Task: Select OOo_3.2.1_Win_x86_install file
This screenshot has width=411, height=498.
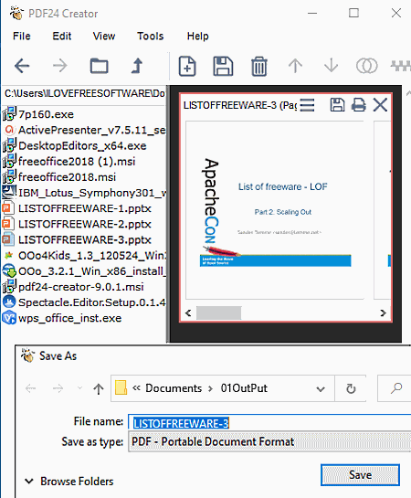Action: coord(84,271)
